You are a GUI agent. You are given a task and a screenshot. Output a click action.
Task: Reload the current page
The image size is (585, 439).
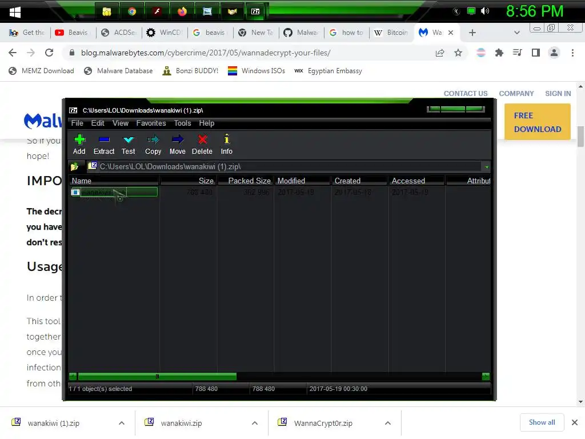pyautogui.click(x=49, y=53)
